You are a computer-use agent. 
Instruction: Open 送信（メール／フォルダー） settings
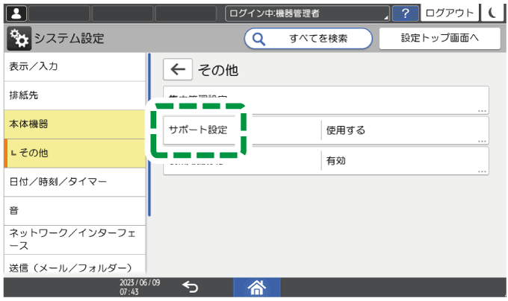[75, 265]
